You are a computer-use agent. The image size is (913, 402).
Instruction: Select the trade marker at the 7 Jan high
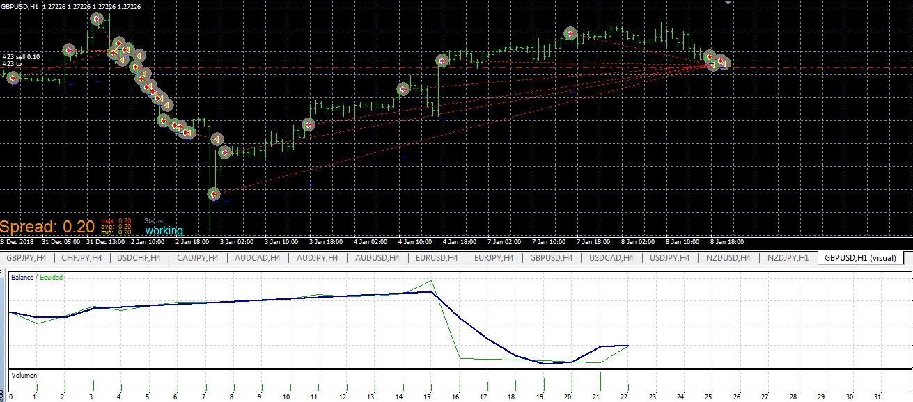click(x=570, y=33)
